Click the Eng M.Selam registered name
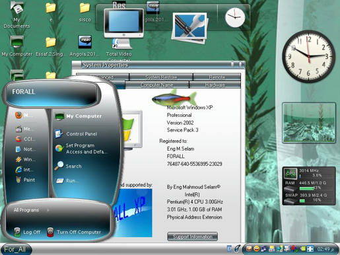The image size is (340, 255). [x=180, y=149]
